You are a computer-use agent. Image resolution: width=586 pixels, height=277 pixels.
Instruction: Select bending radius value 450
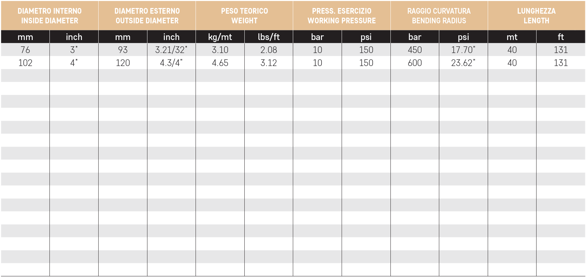415,50
